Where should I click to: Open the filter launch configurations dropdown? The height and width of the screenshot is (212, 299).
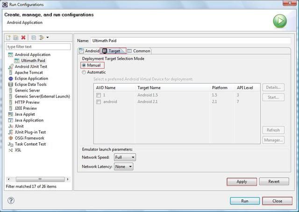tap(43, 37)
